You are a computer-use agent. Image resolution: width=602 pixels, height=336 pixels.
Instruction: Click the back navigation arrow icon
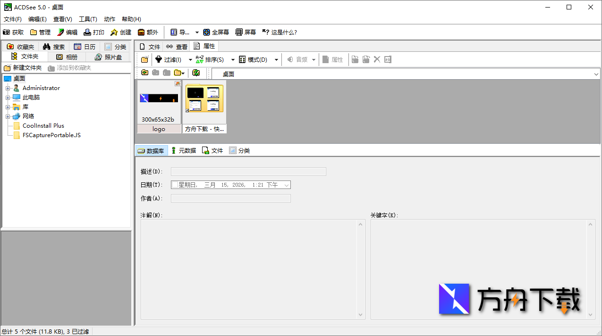tap(144, 72)
